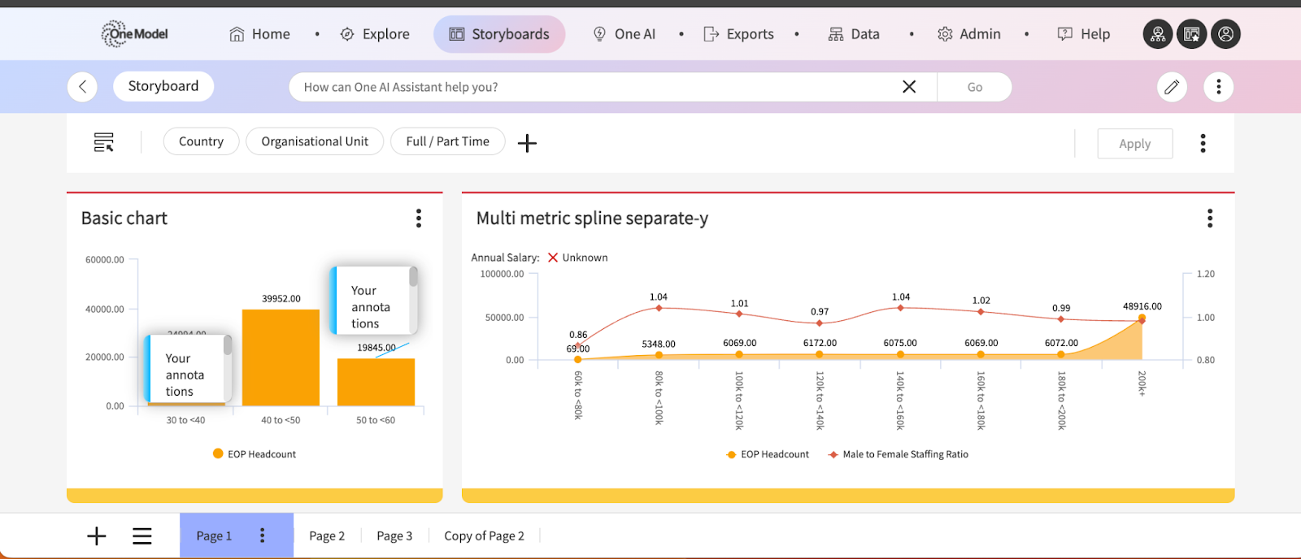Add a new filter with plus icon
1301x559 pixels.
[527, 143]
